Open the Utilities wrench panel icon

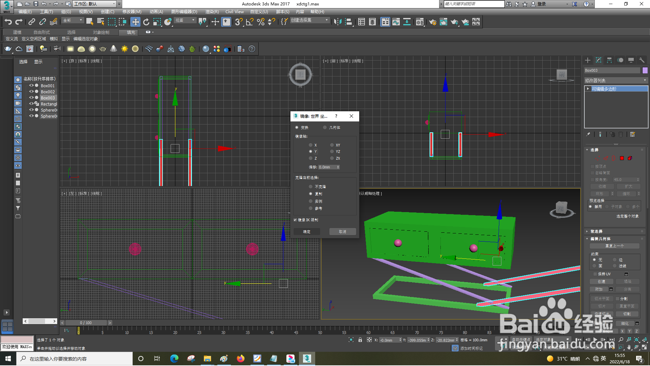[x=642, y=60]
